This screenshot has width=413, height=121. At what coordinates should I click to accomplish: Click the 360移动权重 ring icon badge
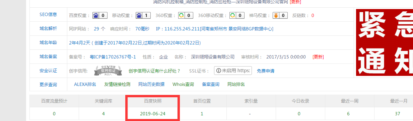click(x=236, y=15)
